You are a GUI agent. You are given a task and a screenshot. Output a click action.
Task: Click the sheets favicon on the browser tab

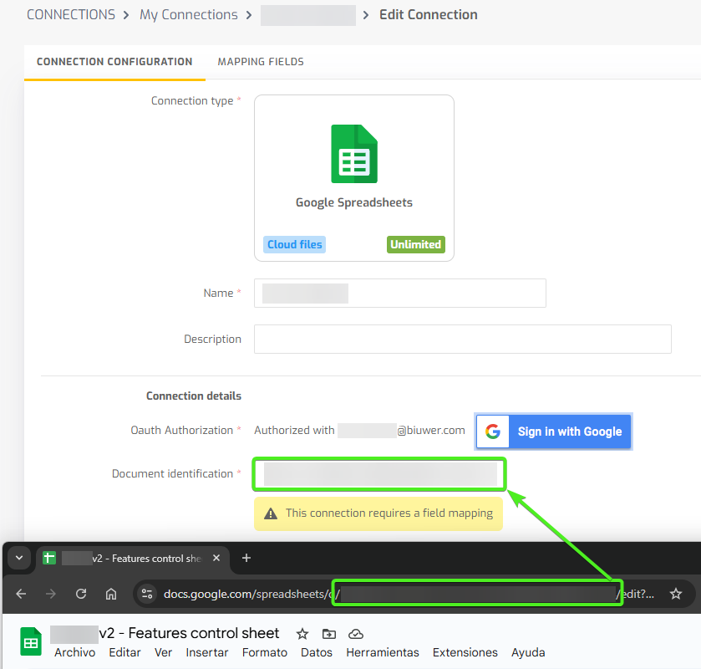49,558
